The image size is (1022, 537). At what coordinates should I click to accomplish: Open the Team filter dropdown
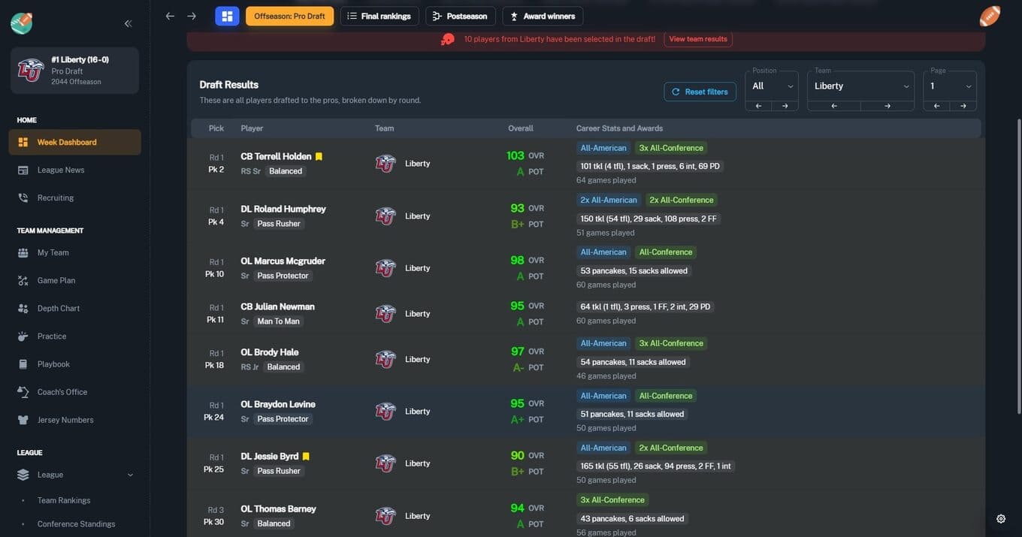click(861, 86)
